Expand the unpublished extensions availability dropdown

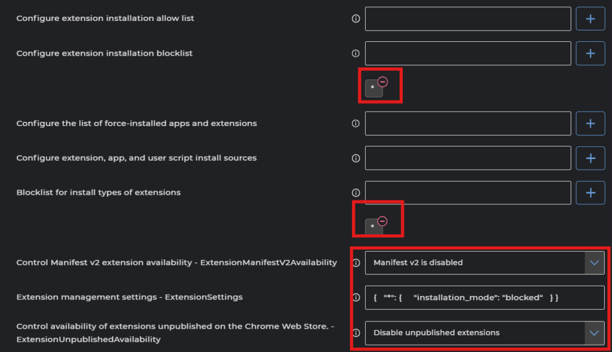pyautogui.click(x=594, y=333)
